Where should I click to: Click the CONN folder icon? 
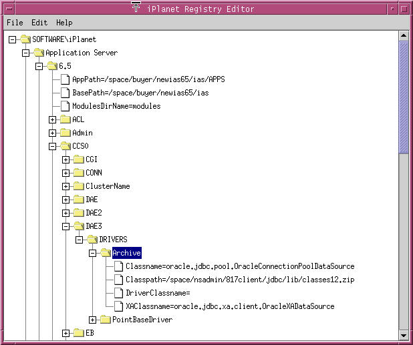pyautogui.click(x=79, y=173)
